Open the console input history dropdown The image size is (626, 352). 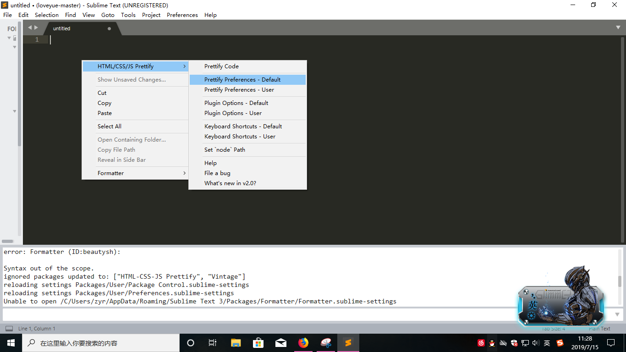[617, 314]
